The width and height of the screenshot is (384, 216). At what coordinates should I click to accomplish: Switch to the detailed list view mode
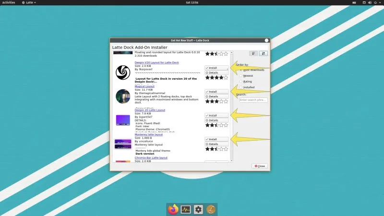263,53
